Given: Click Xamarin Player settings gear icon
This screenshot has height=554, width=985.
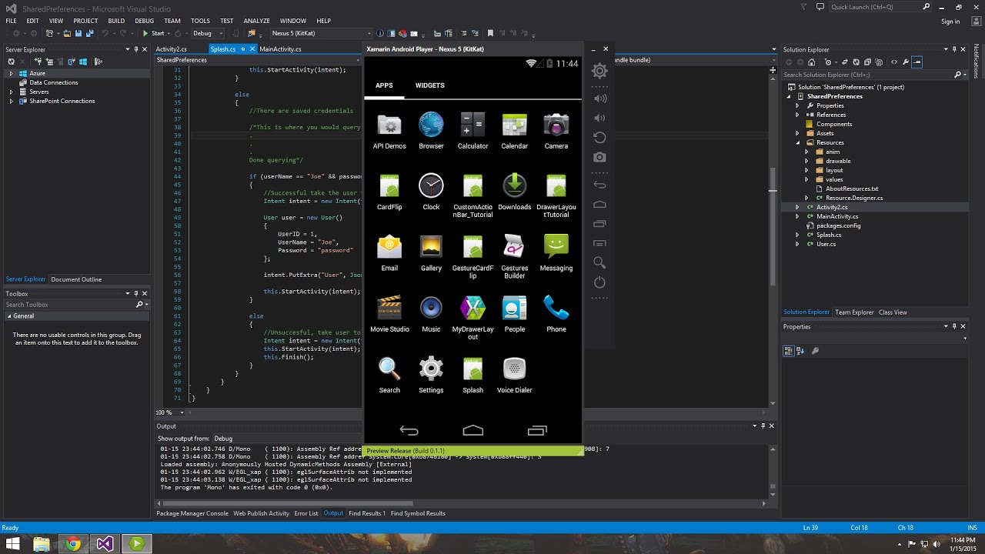Looking at the screenshot, I should (599, 71).
